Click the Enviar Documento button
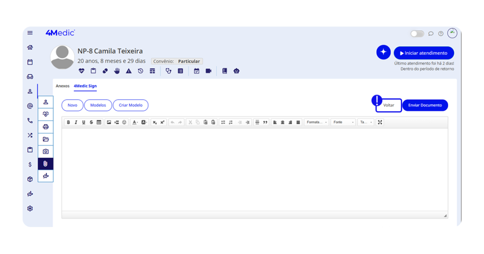 point(425,105)
